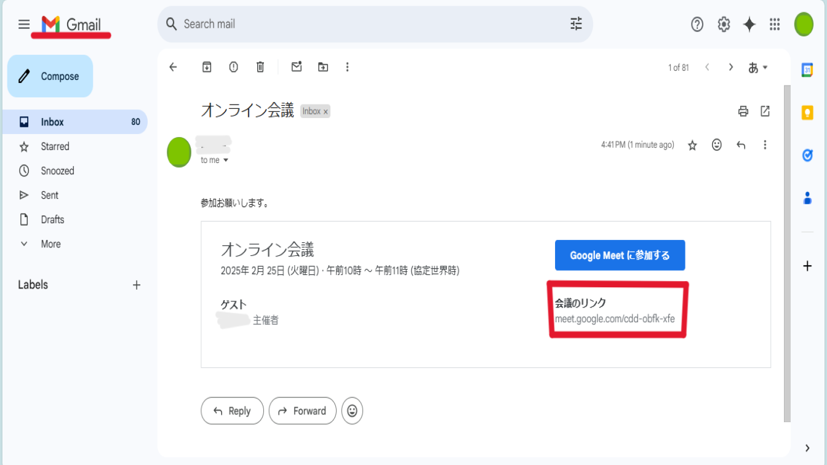Screen dimensions: 827x465
Task: Open the Sent folder
Action: click(49, 195)
